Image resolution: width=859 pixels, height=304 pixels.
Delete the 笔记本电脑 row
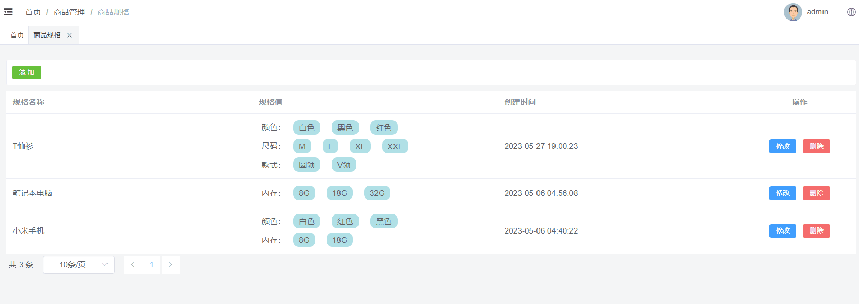(x=816, y=193)
